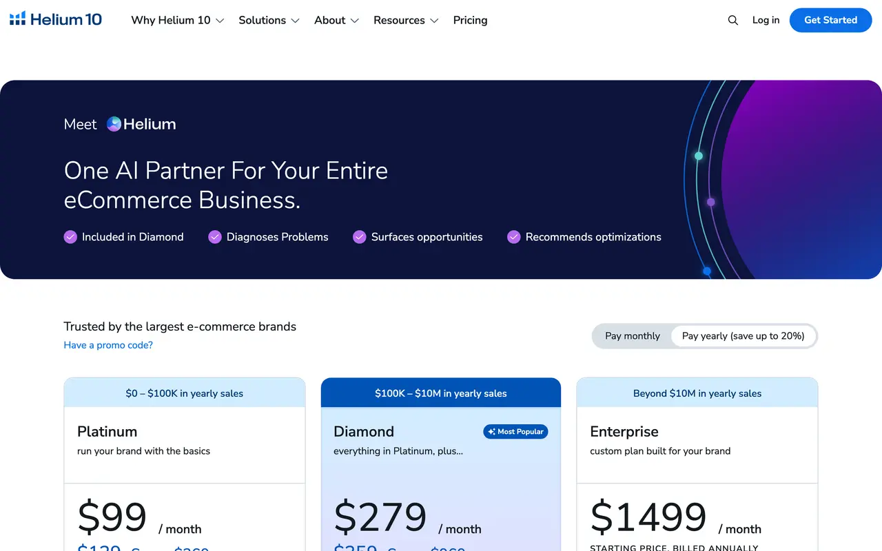Click the 'One AI Partner' banner headline

pyautogui.click(x=226, y=185)
